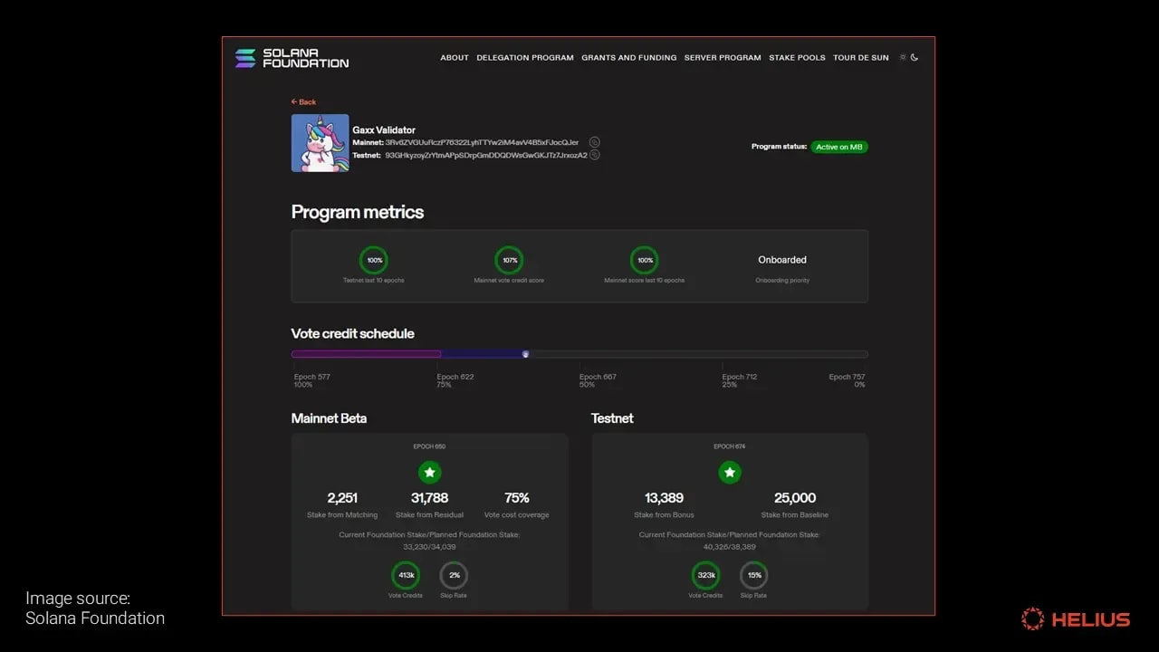Click the Mainnet Beta section heading
This screenshot has width=1159, height=652.
(x=329, y=418)
